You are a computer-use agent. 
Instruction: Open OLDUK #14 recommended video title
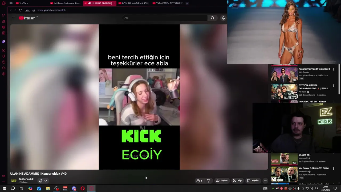pyautogui.click(x=305, y=155)
